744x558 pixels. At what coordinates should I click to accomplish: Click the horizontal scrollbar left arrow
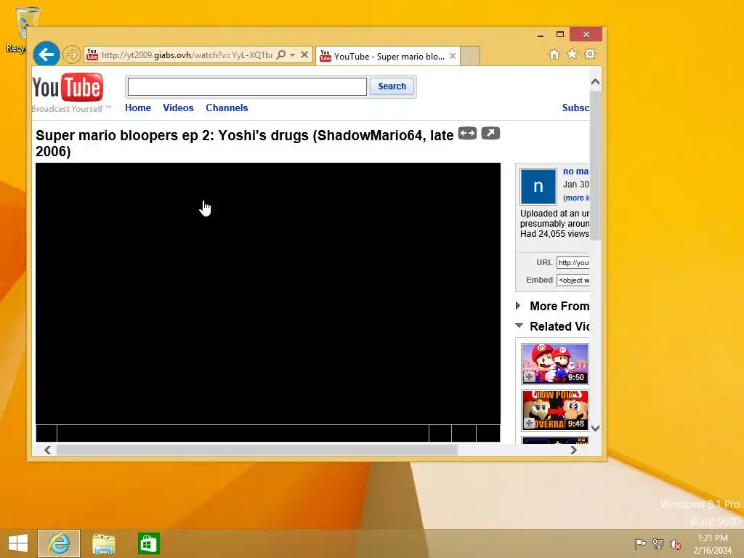[47, 450]
